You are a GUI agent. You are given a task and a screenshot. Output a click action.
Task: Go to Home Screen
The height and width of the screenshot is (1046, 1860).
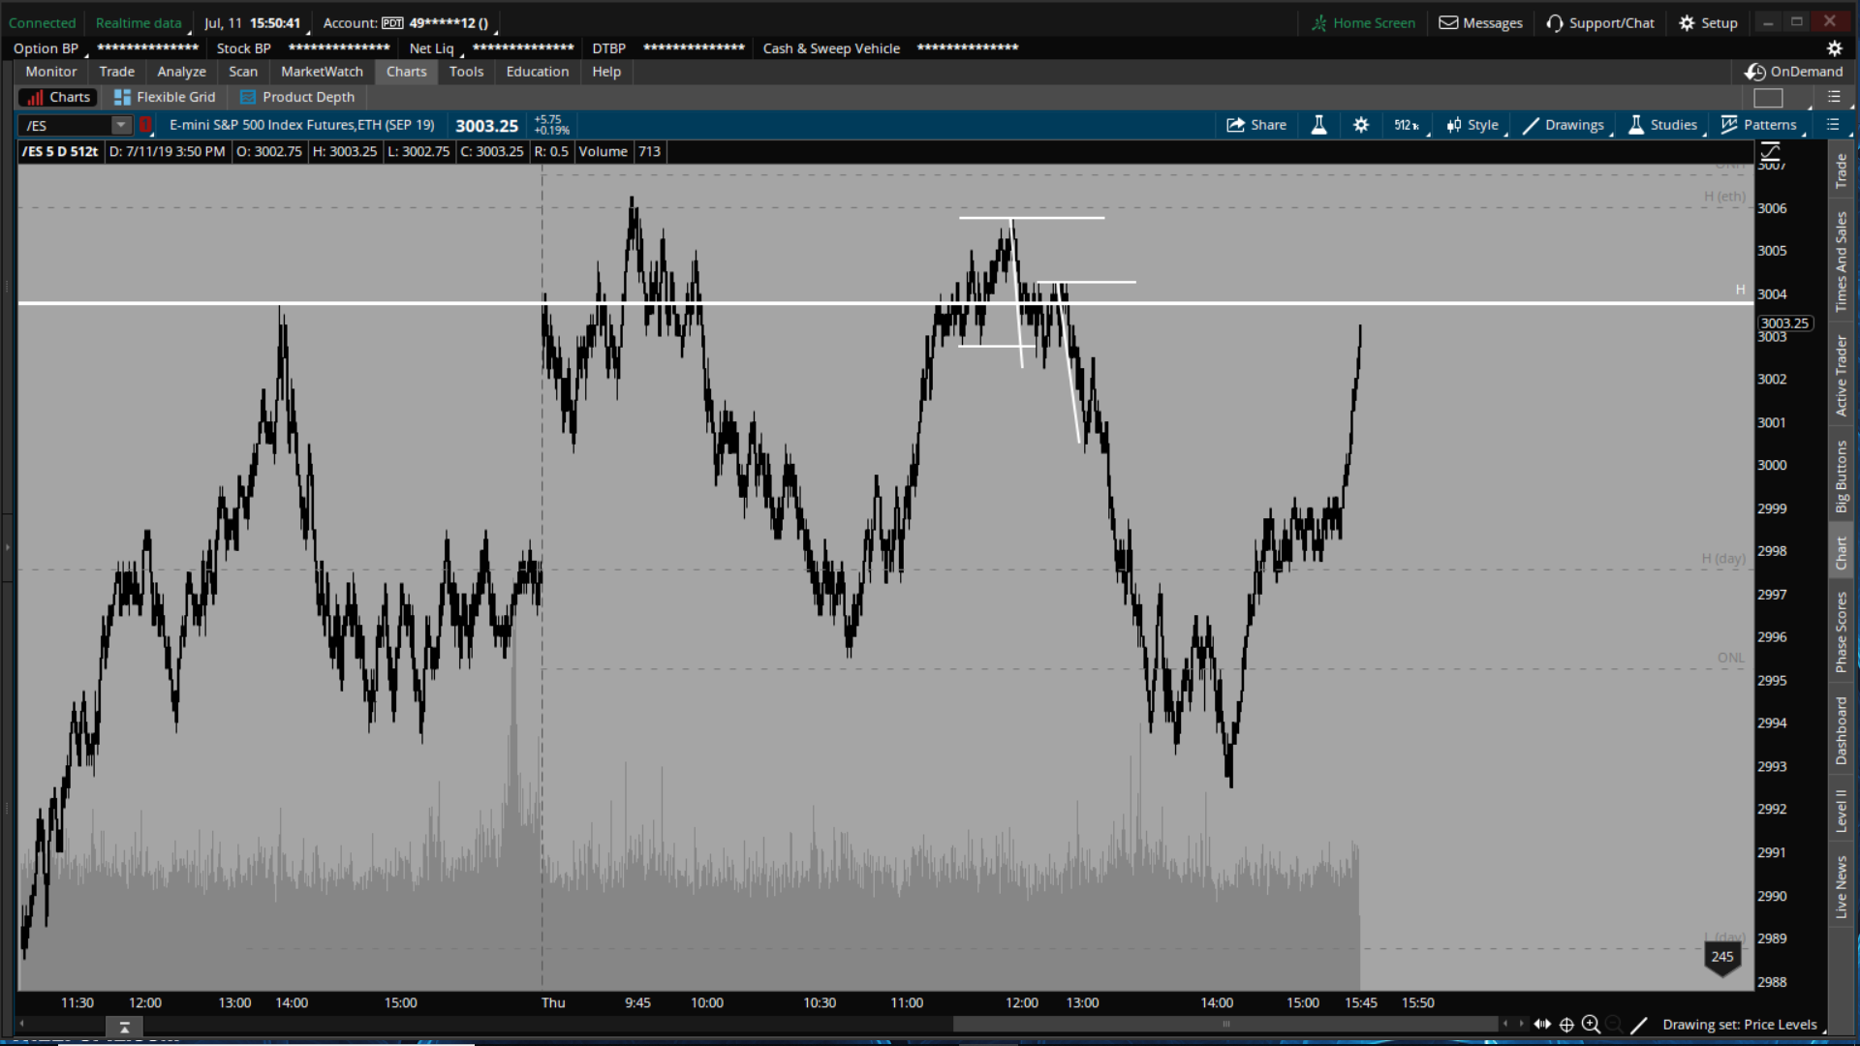(x=1363, y=23)
